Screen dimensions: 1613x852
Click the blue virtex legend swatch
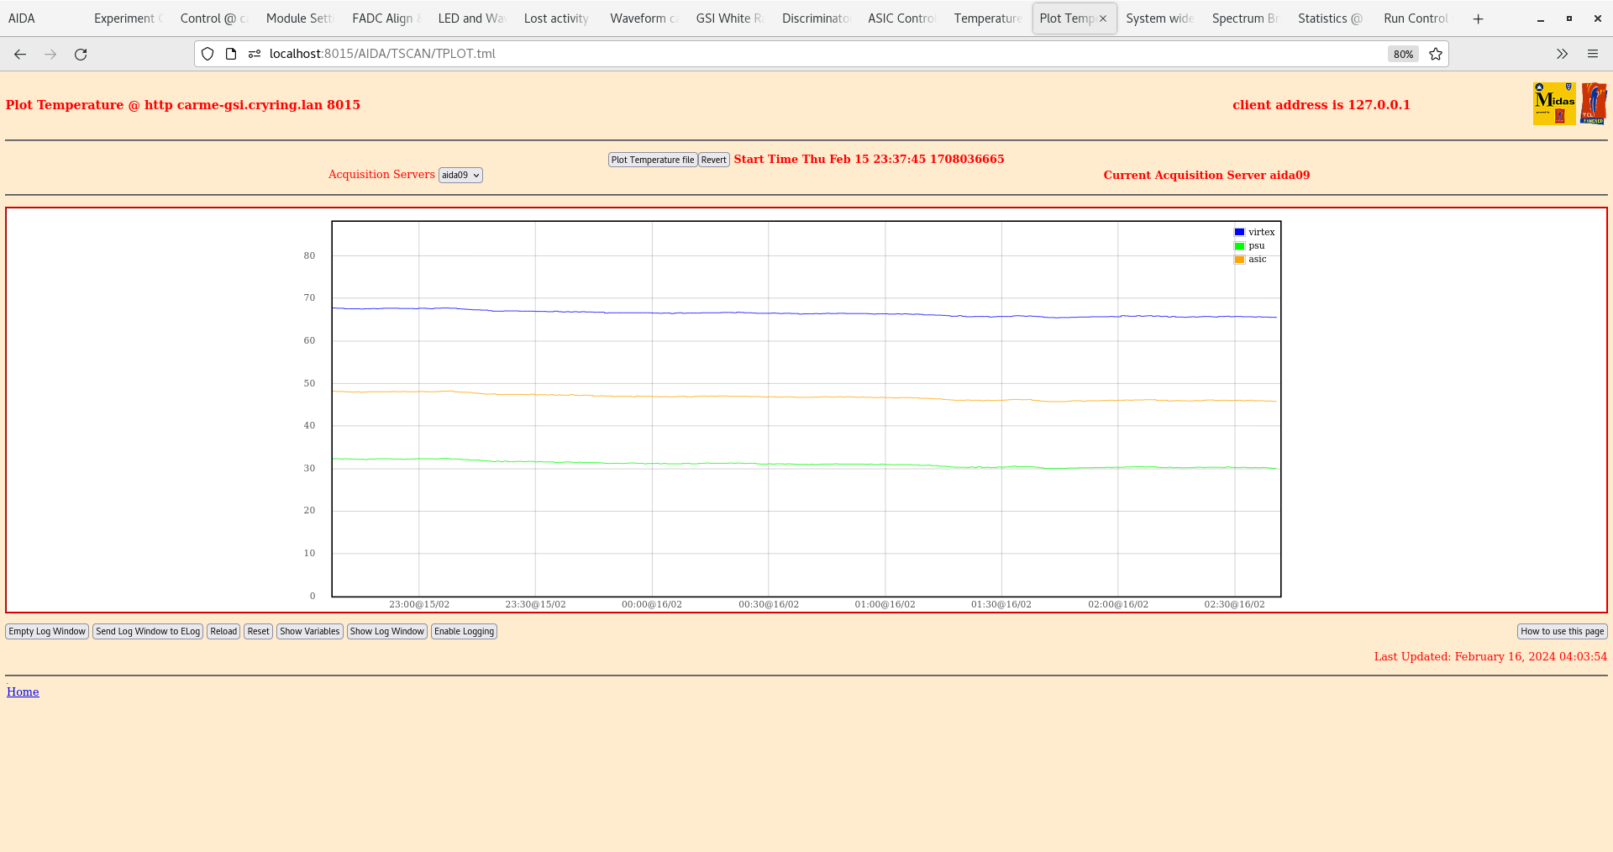point(1239,232)
